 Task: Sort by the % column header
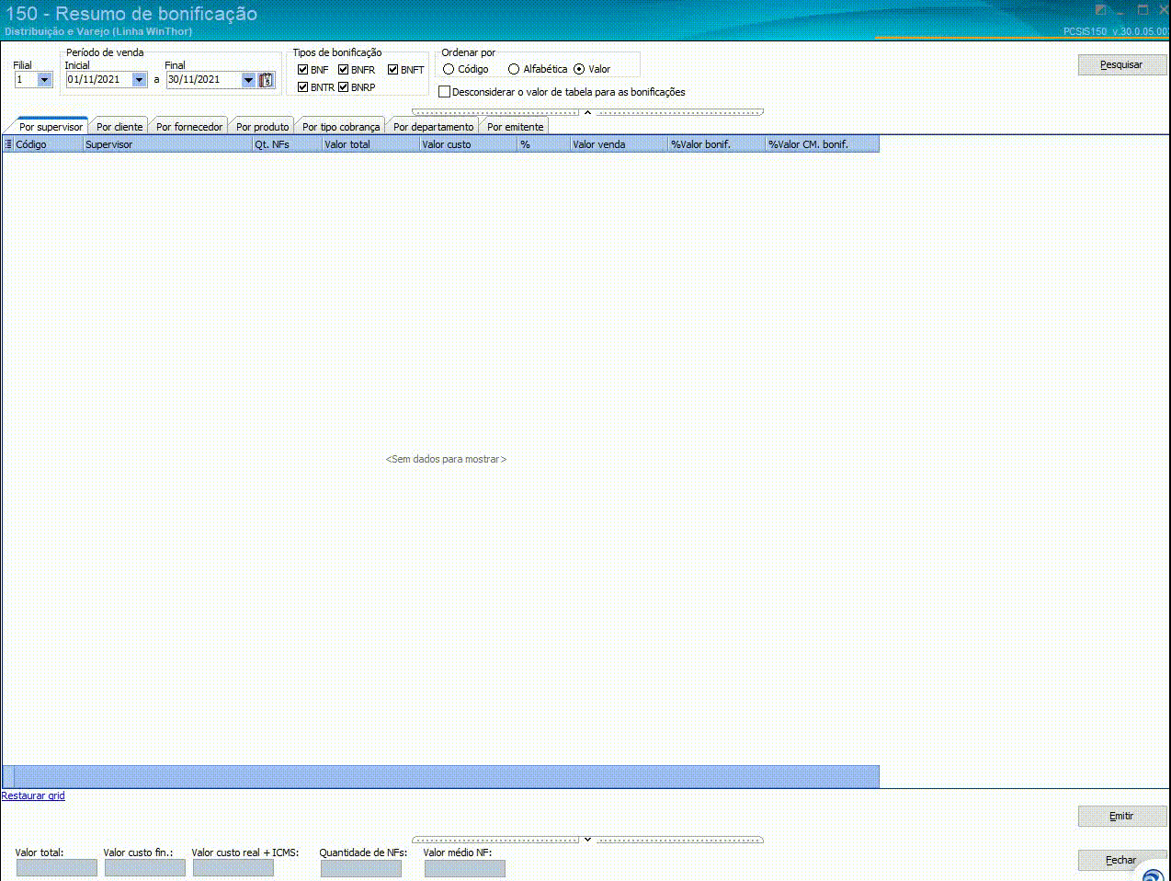[x=543, y=144]
